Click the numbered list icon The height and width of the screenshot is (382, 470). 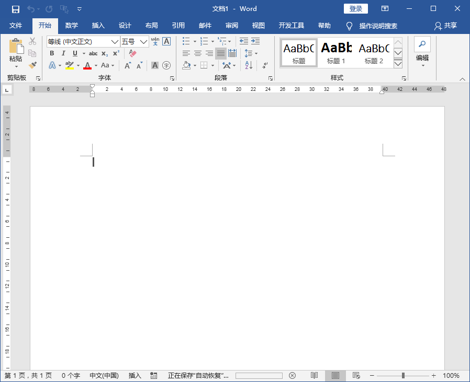click(x=204, y=41)
